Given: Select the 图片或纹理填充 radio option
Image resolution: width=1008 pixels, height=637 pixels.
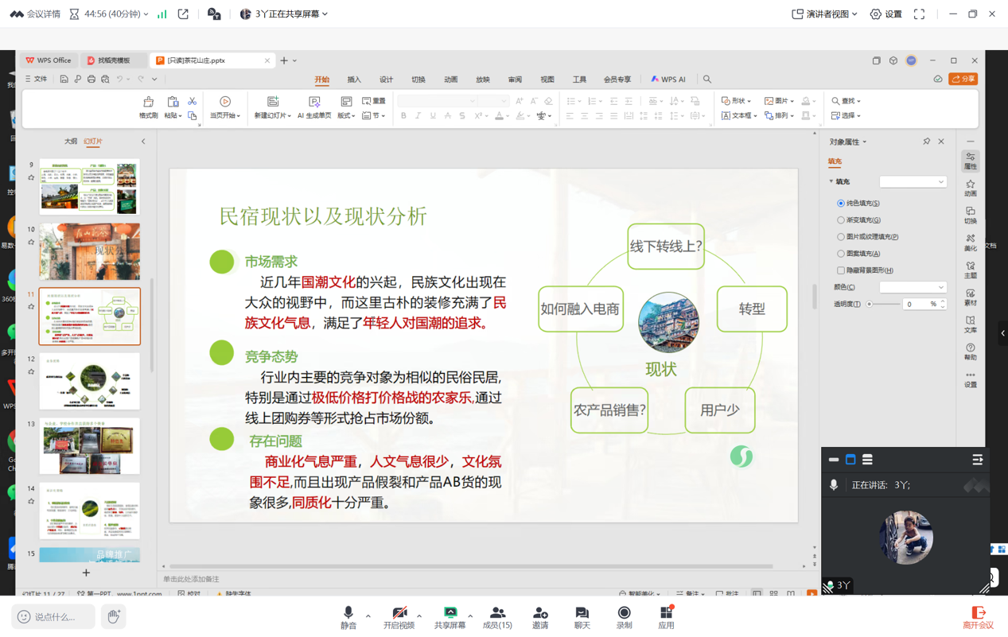Looking at the screenshot, I should pyautogui.click(x=841, y=237).
